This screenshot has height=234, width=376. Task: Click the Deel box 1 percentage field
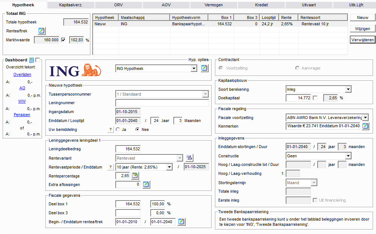[x=158, y=204]
